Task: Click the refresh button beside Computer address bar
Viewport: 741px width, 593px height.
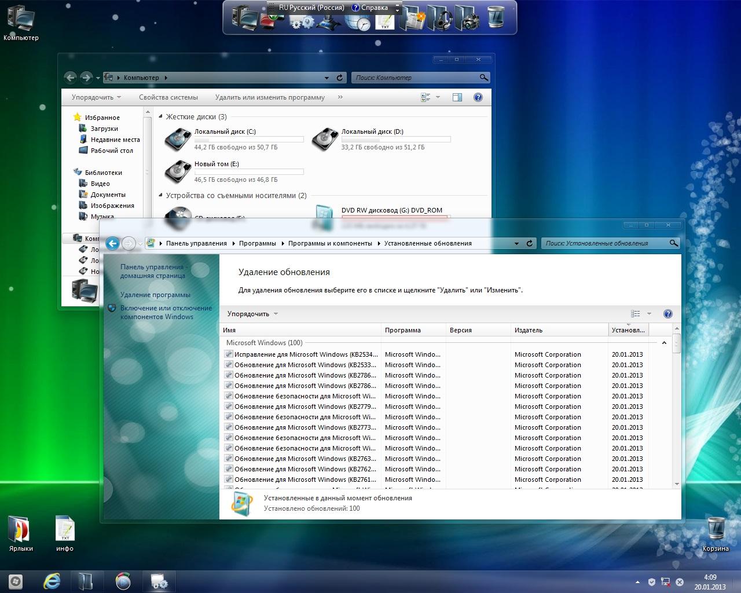Action: (x=340, y=78)
